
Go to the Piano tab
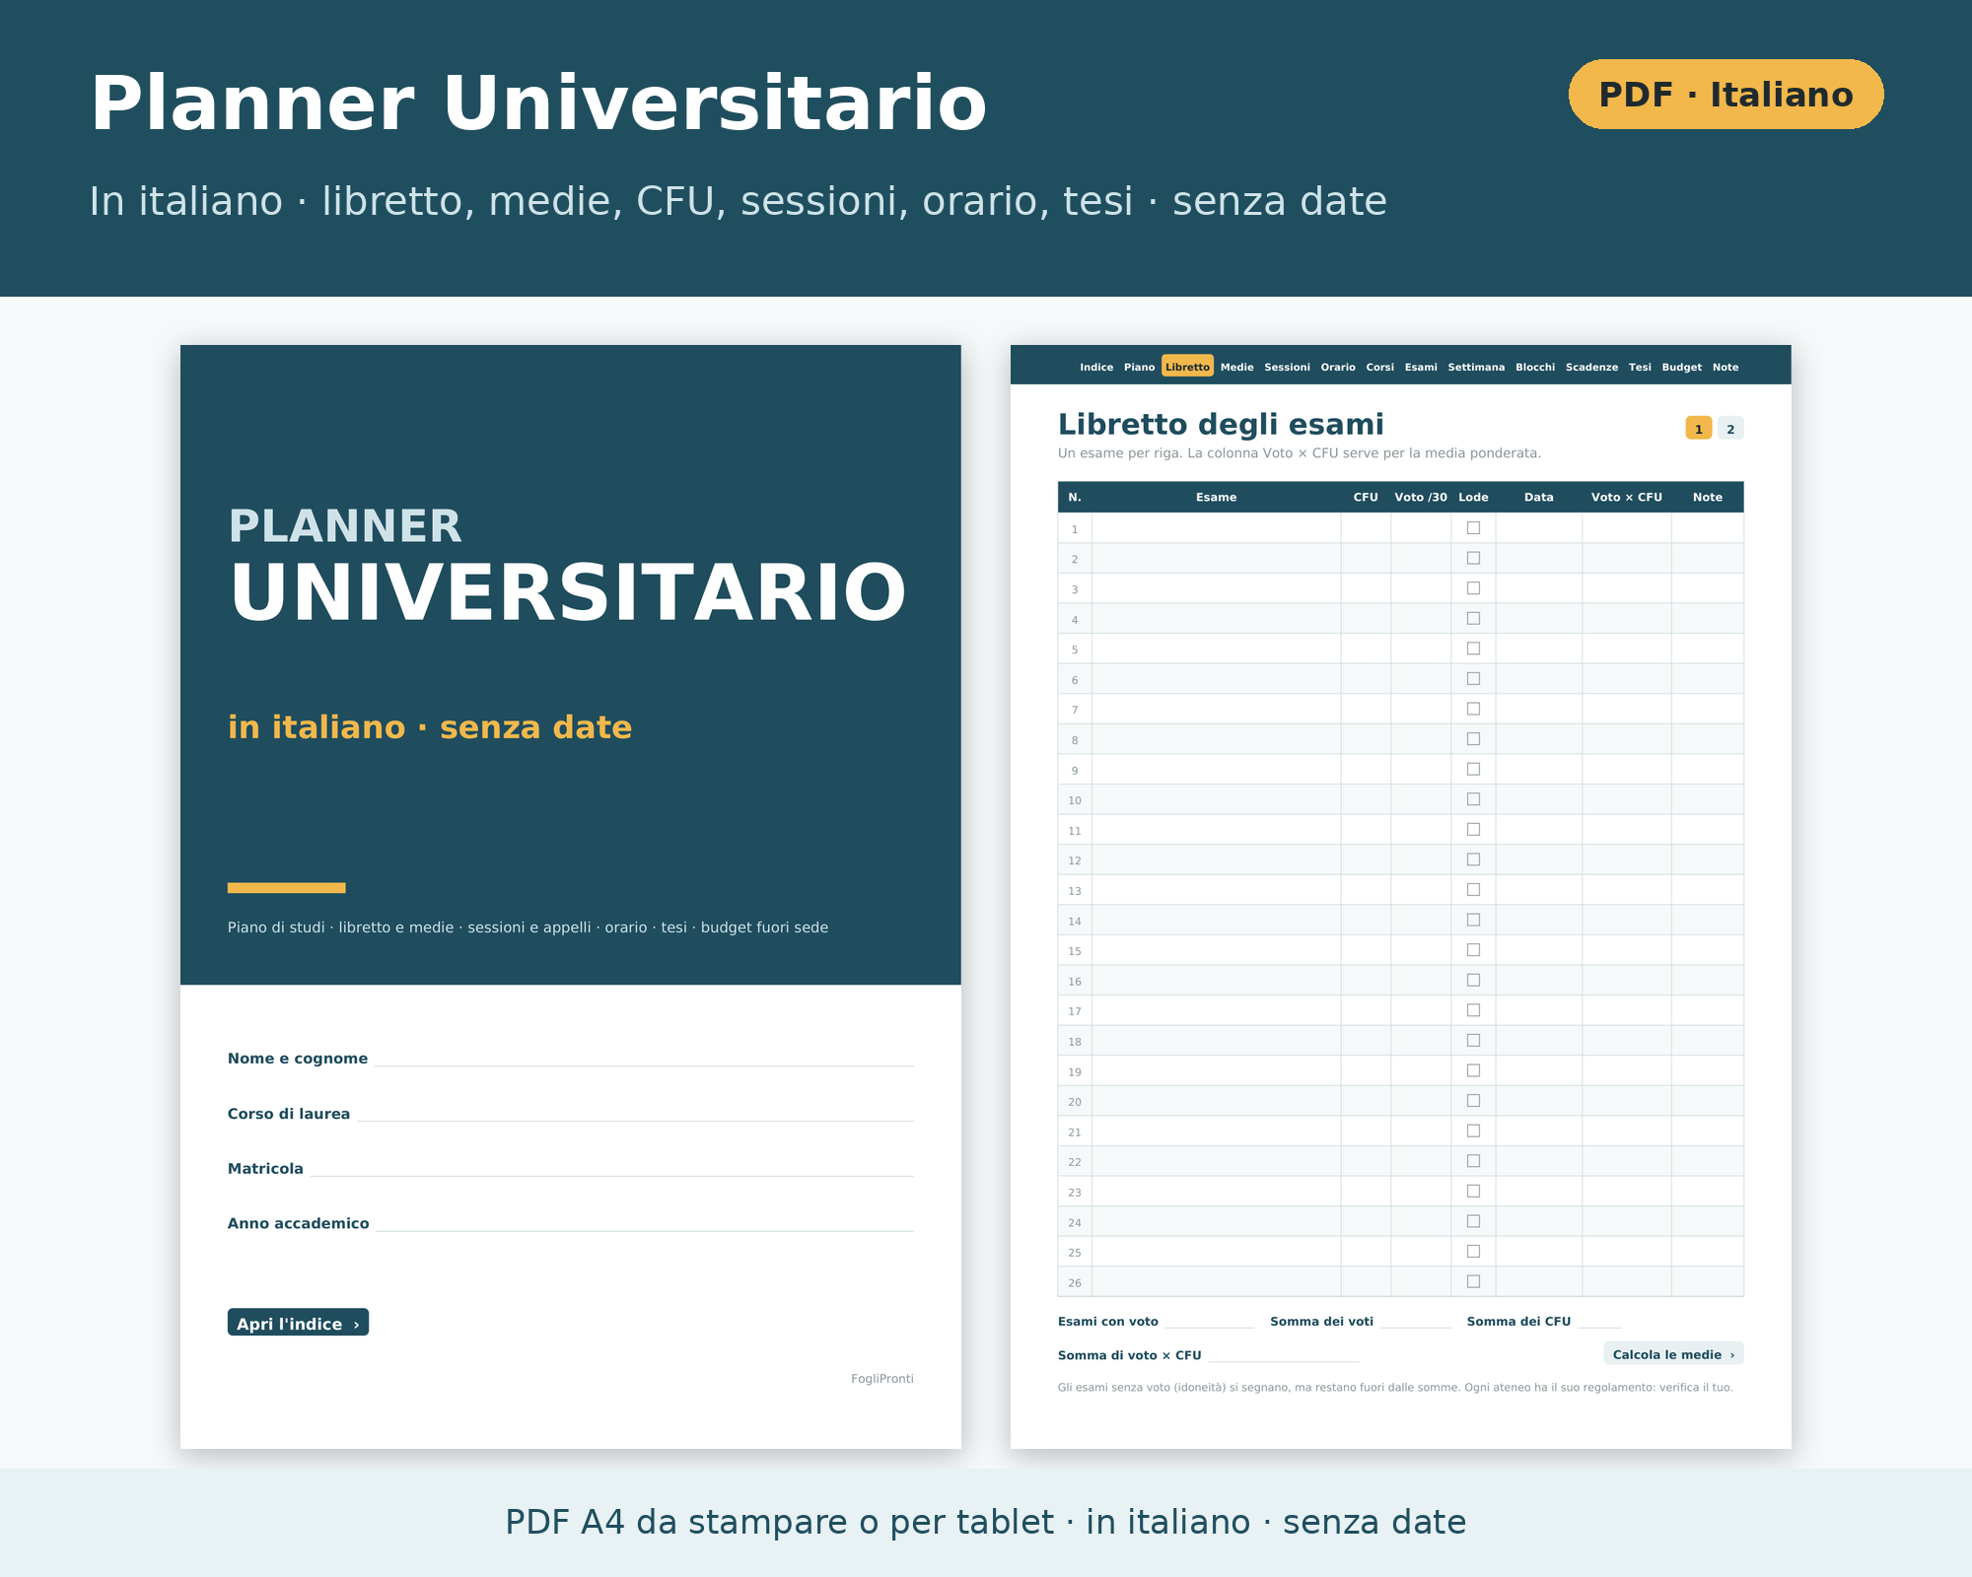tap(1139, 367)
